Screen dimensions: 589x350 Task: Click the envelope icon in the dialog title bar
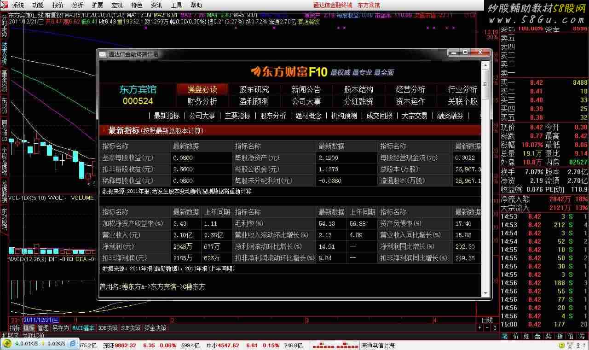click(102, 54)
